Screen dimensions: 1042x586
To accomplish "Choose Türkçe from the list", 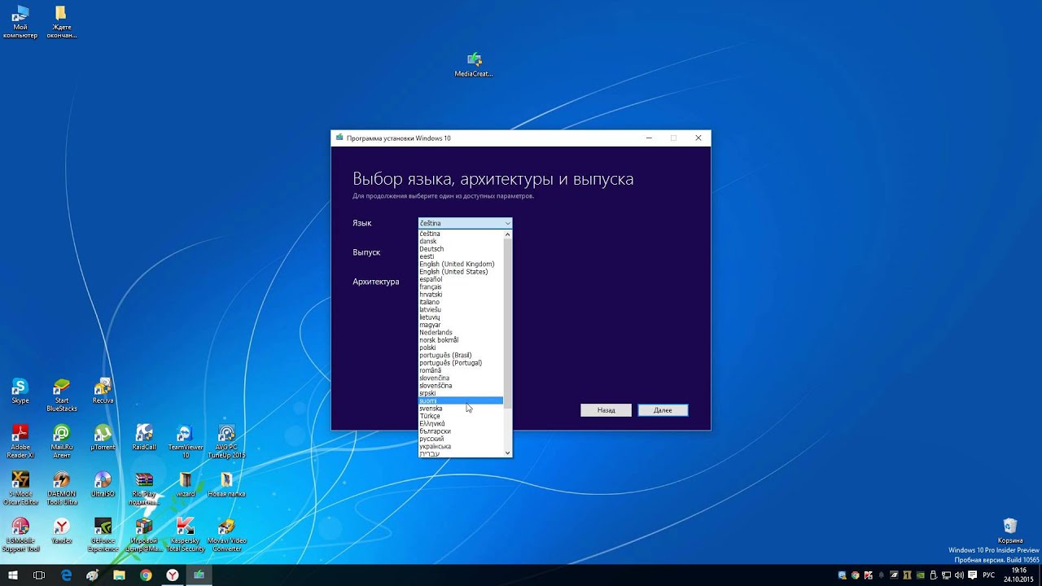I will point(461,416).
